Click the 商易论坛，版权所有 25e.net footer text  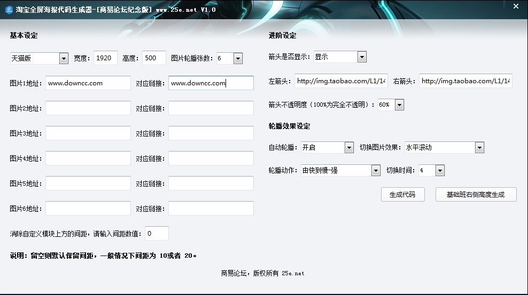click(262, 274)
